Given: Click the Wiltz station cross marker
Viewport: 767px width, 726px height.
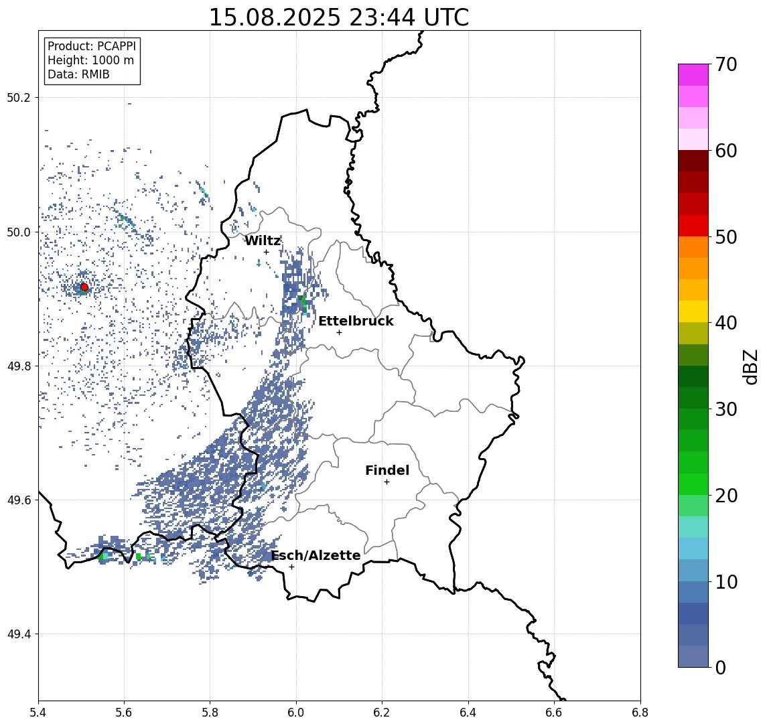Looking at the screenshot, I should click(266, 252).
